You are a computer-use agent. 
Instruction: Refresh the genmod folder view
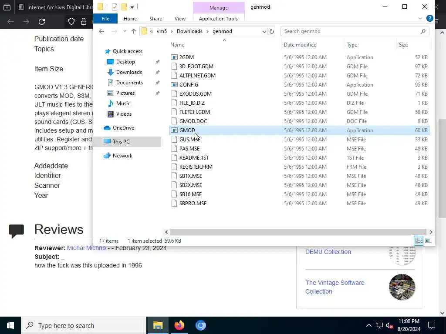coord(272,31)
